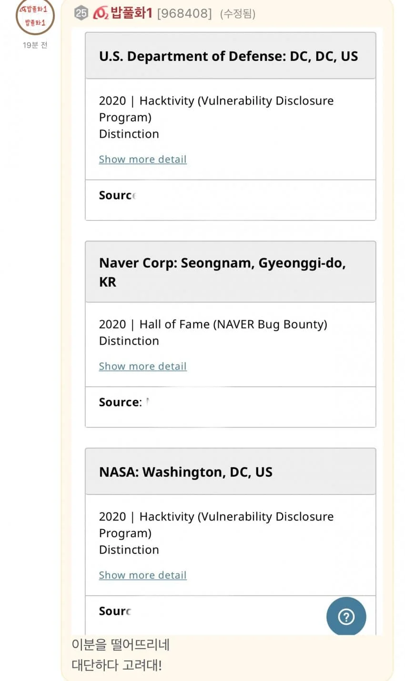Open the 밥풀화1 profile stamp avatar
The width and height of the screenshot is (405, 681).
tap(35, 17)
